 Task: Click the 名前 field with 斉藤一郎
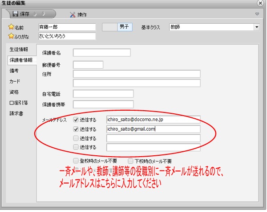click(67, 27)
